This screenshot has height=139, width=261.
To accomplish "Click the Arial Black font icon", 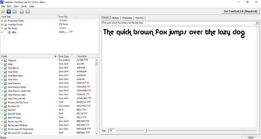I will [x=5, y=68].
